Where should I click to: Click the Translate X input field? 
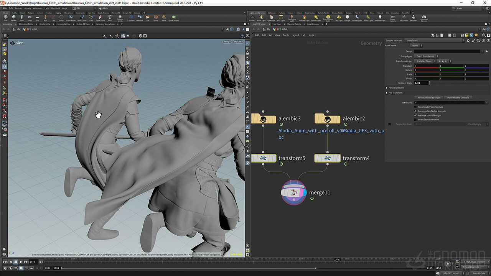(x=426, y=66)
